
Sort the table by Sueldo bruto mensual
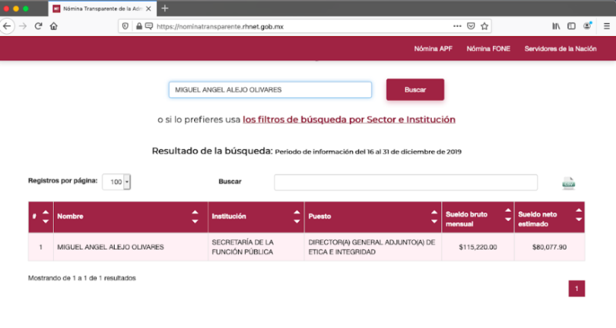click(507, 217)
